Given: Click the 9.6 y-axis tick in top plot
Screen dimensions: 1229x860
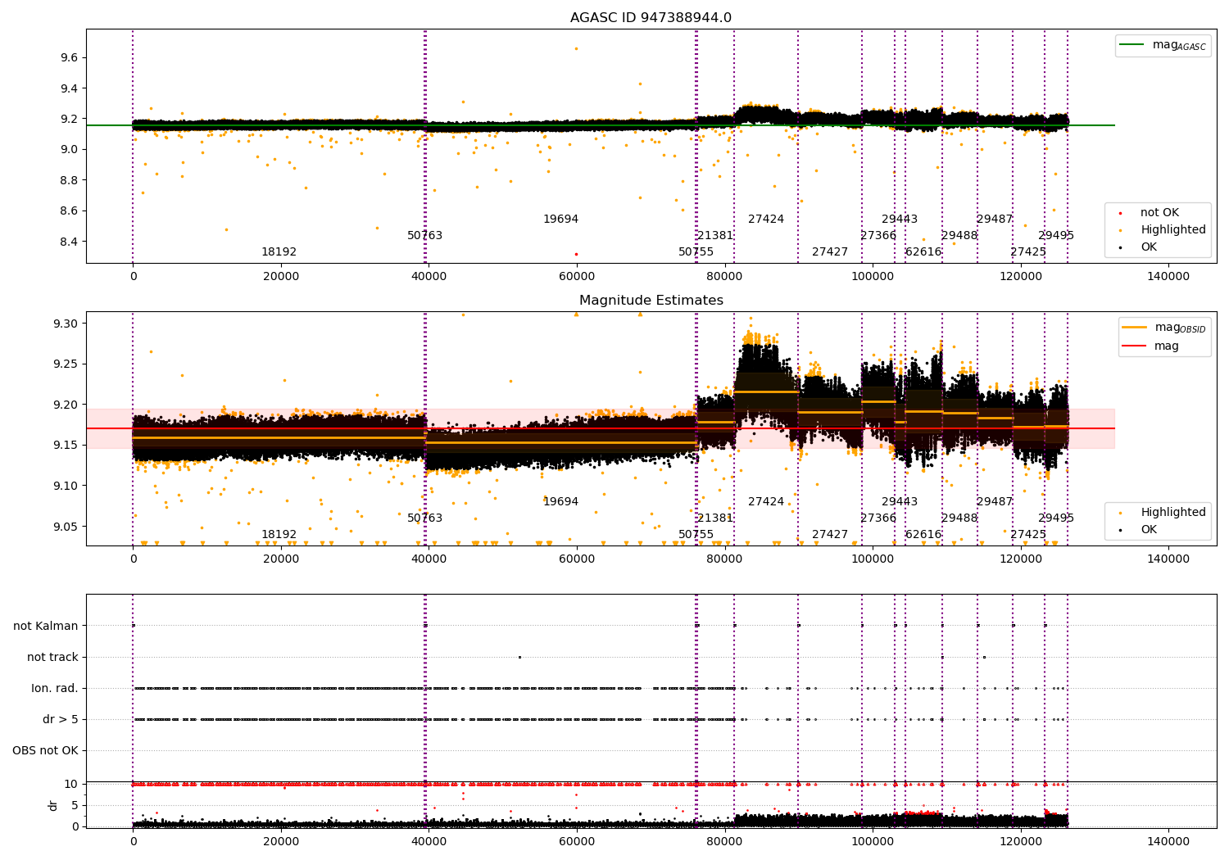Looking at the screenshot, I should 69,57.
